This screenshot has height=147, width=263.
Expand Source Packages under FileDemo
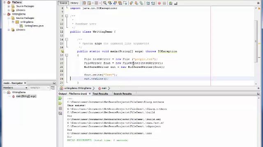[9, 6]
